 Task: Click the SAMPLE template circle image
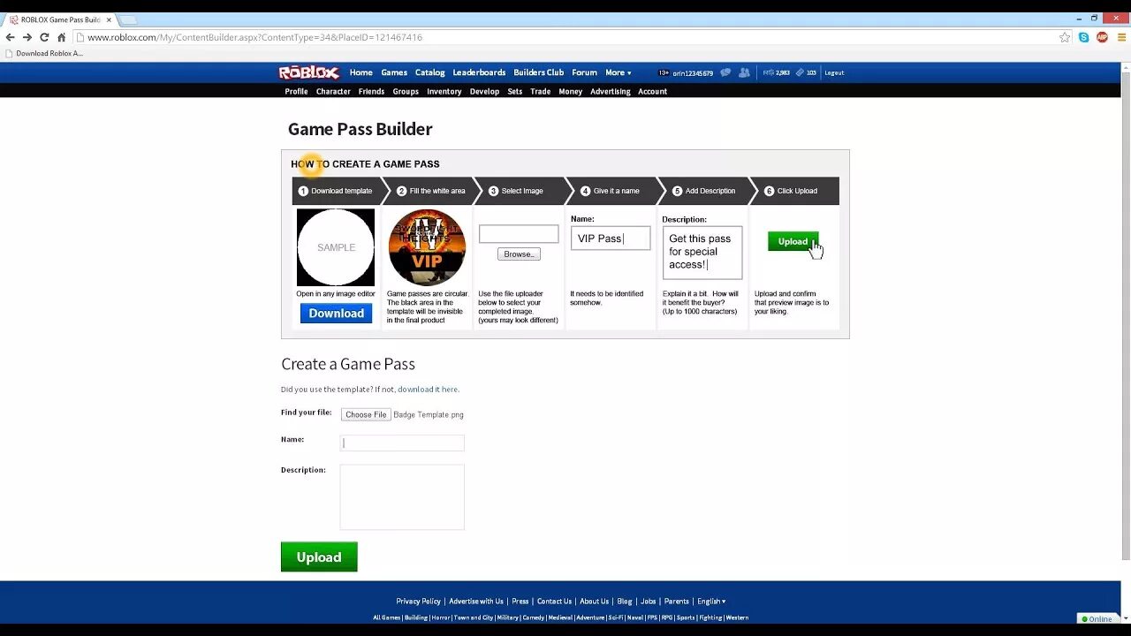(x=336, y=247)
